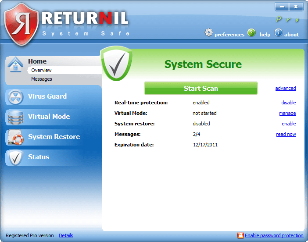Click the Virtual Mode disk stack icon
308x242 pixels.
pyautogui.click(x=15, y=117)
